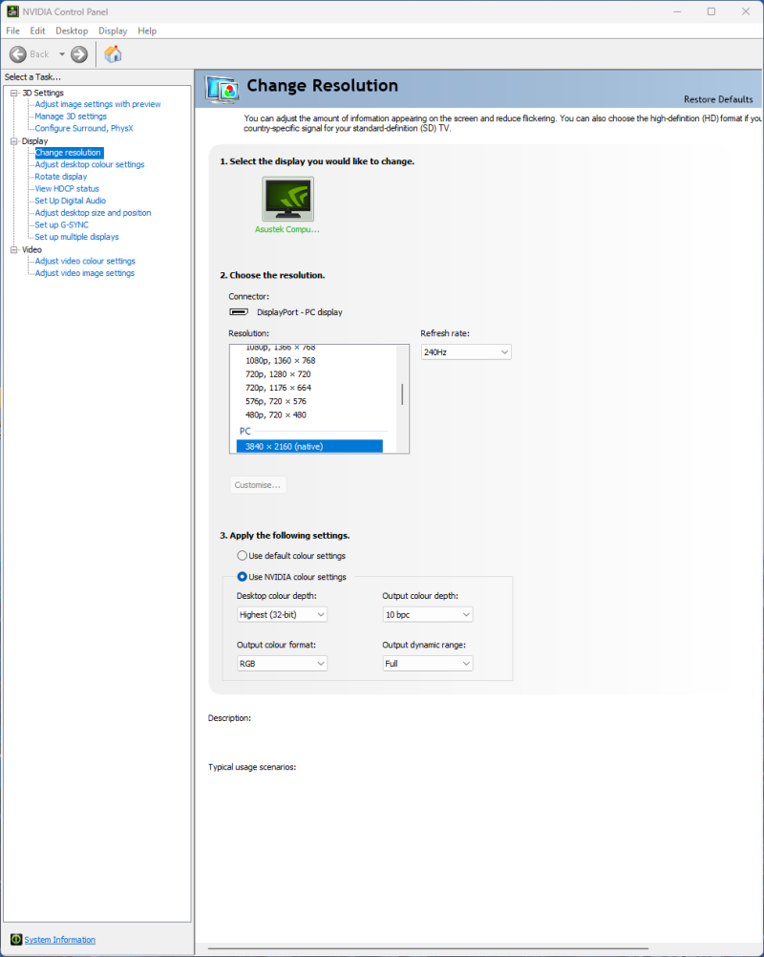
Task: Click the NVIDIA Control Panel title icon
Action: (12, 11)
